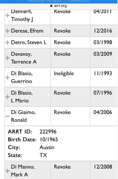Collapse the Di Giaimo, Ronald details
This screenshot has width=118, height=179.
pos(7,116)
